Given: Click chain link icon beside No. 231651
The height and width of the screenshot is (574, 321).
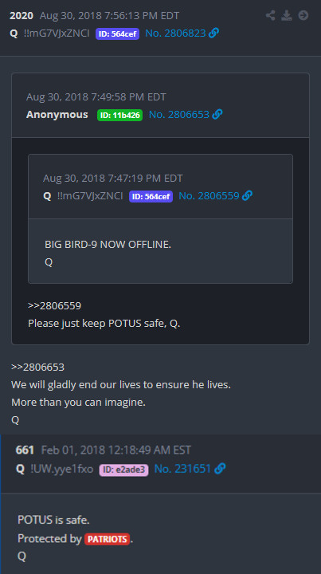Looking at the screenshot, I should tap(220, 469).
